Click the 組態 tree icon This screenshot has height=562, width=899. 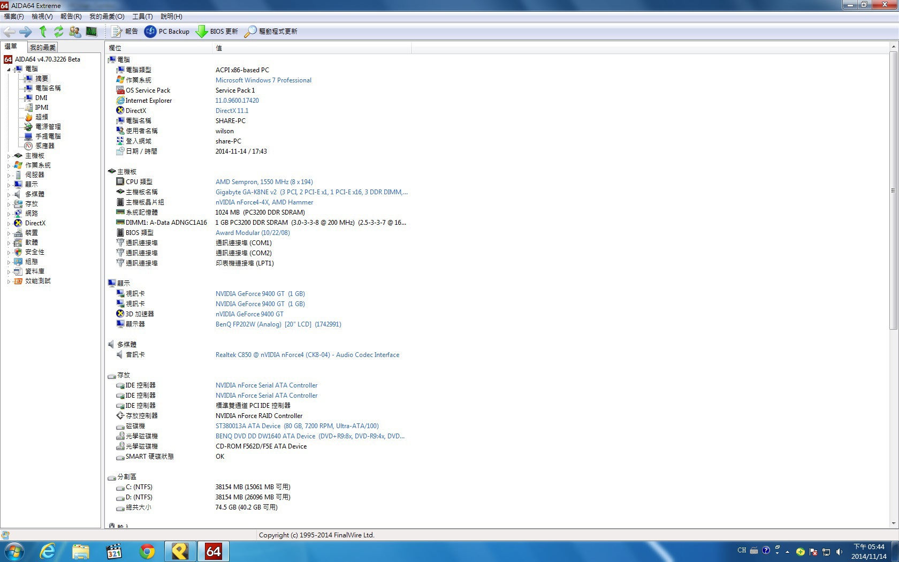(18, 262)
